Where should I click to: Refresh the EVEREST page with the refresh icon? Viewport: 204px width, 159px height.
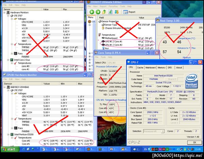pos(111,12)
